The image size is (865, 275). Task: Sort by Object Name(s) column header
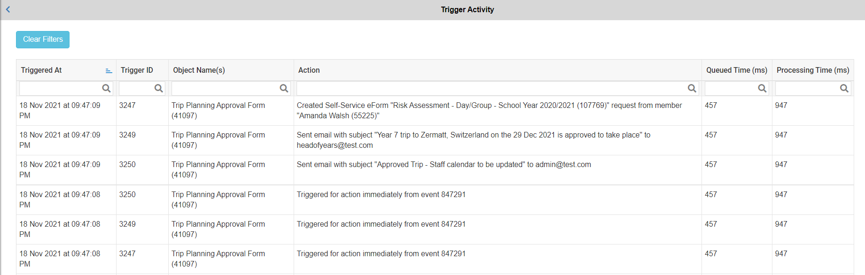click(x=199, y=70)
